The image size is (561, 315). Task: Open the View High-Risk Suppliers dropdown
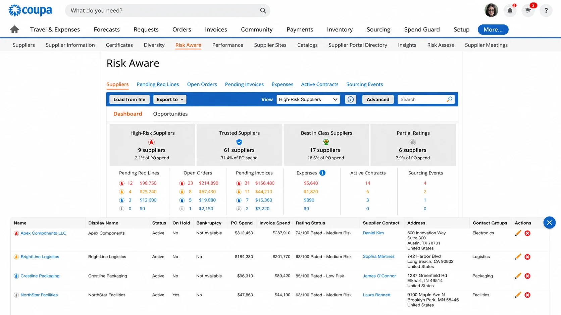click(x=308, y=99)
